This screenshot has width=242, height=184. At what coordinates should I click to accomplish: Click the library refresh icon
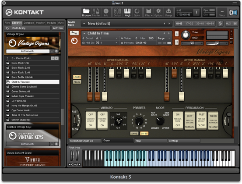pyautogui.click(x=7, y=28)
